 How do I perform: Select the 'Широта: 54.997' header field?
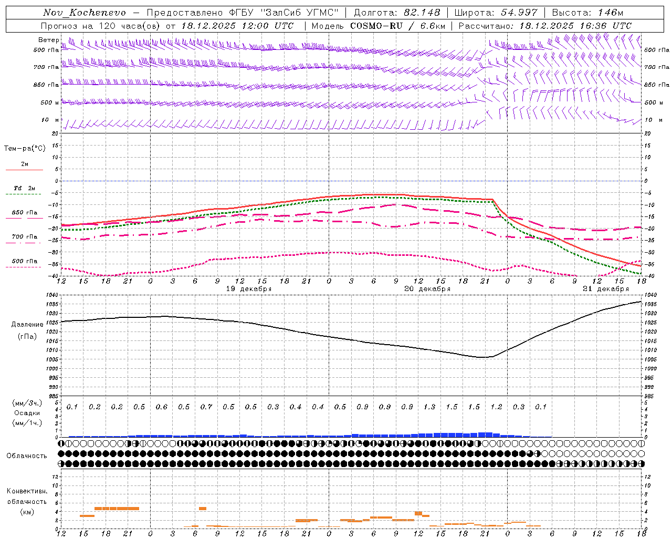pyautogui.click(x=496, y=13)
